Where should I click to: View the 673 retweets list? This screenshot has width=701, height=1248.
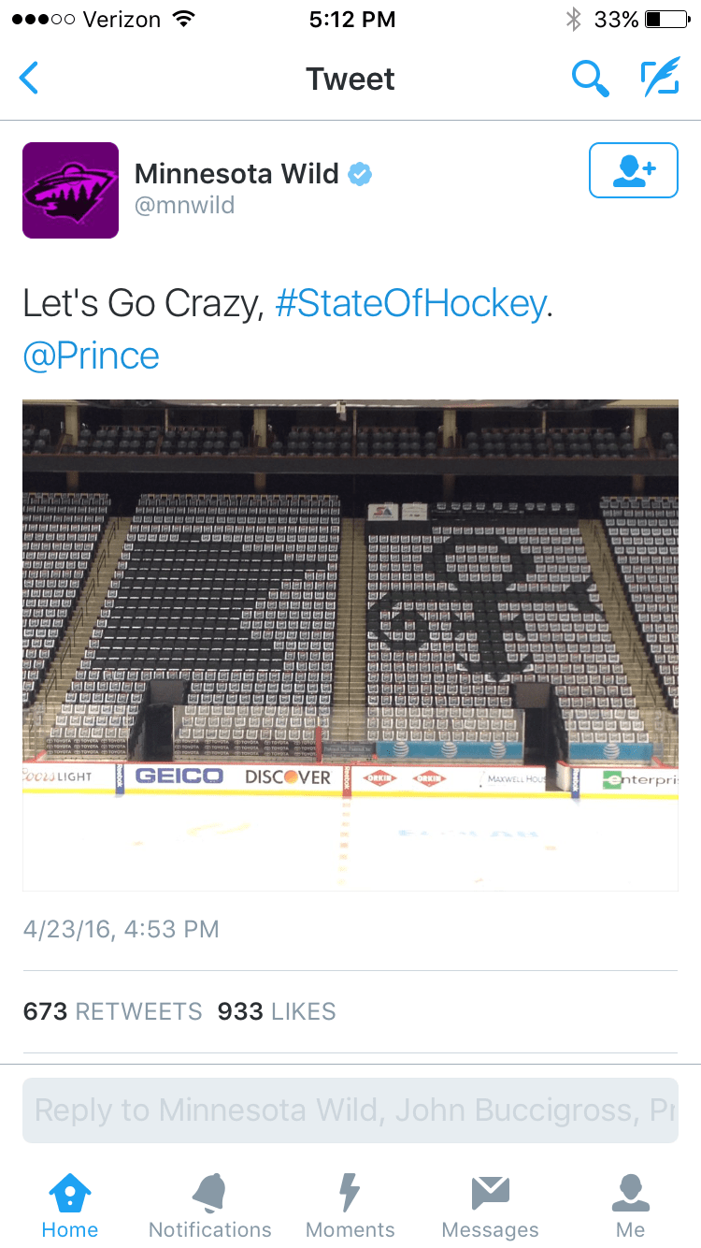tap(112, 1011)
